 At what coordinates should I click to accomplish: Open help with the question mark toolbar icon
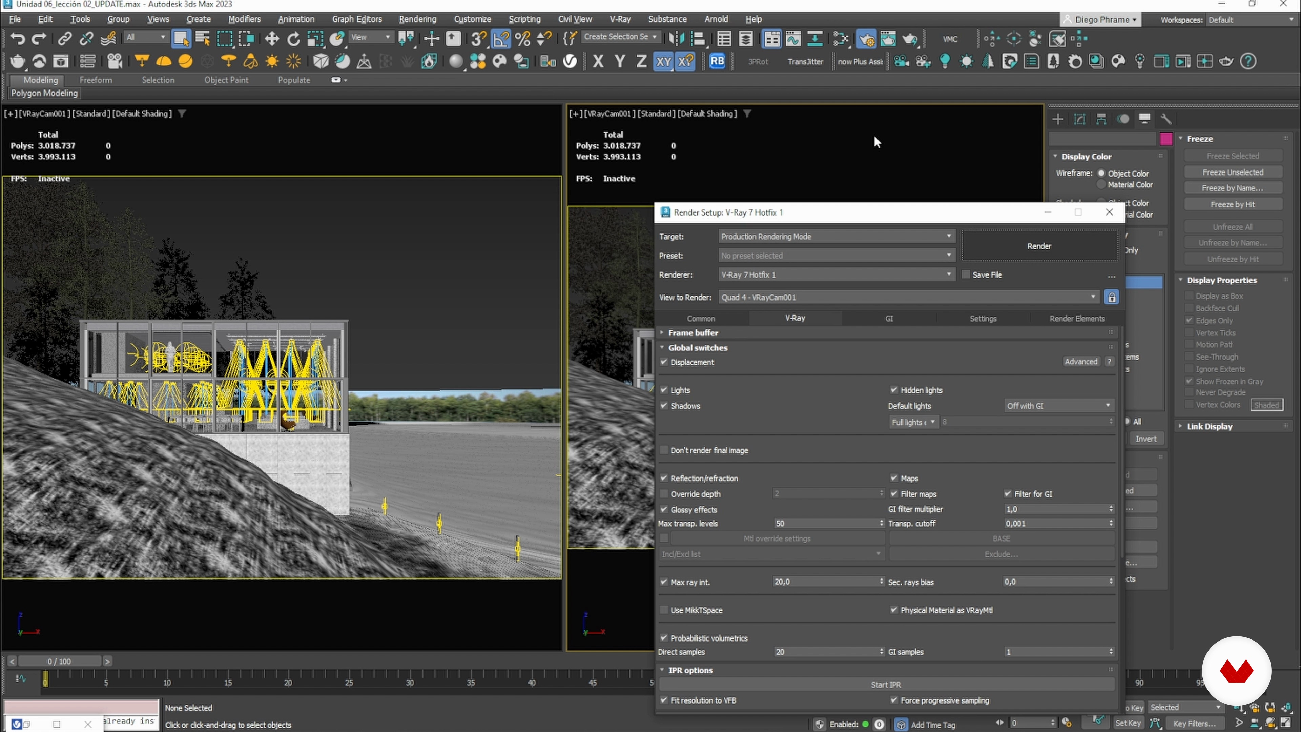pyautogui.click(x=1248, y=62)
